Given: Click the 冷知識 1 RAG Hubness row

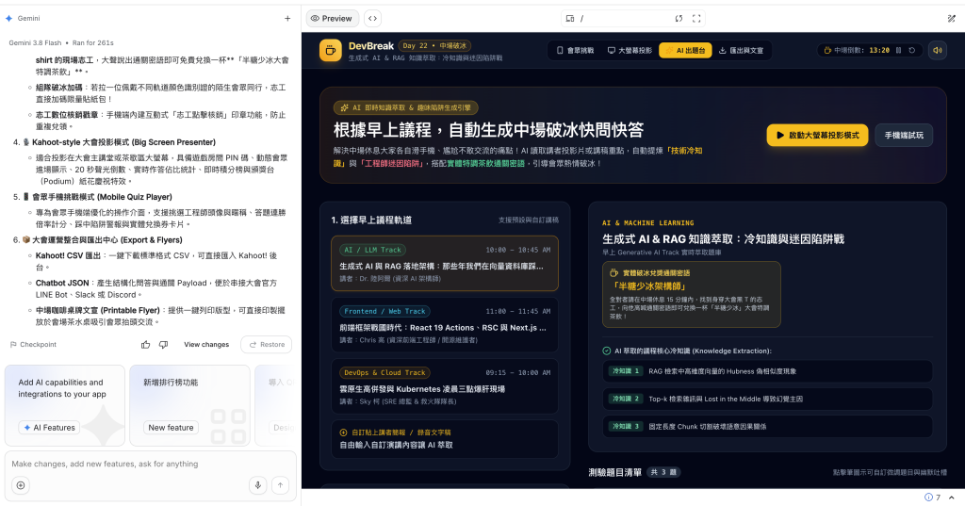Looking at the screenshot, I should (x=767, y=371).
